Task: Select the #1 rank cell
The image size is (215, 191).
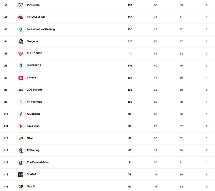Action: point(6,5)
